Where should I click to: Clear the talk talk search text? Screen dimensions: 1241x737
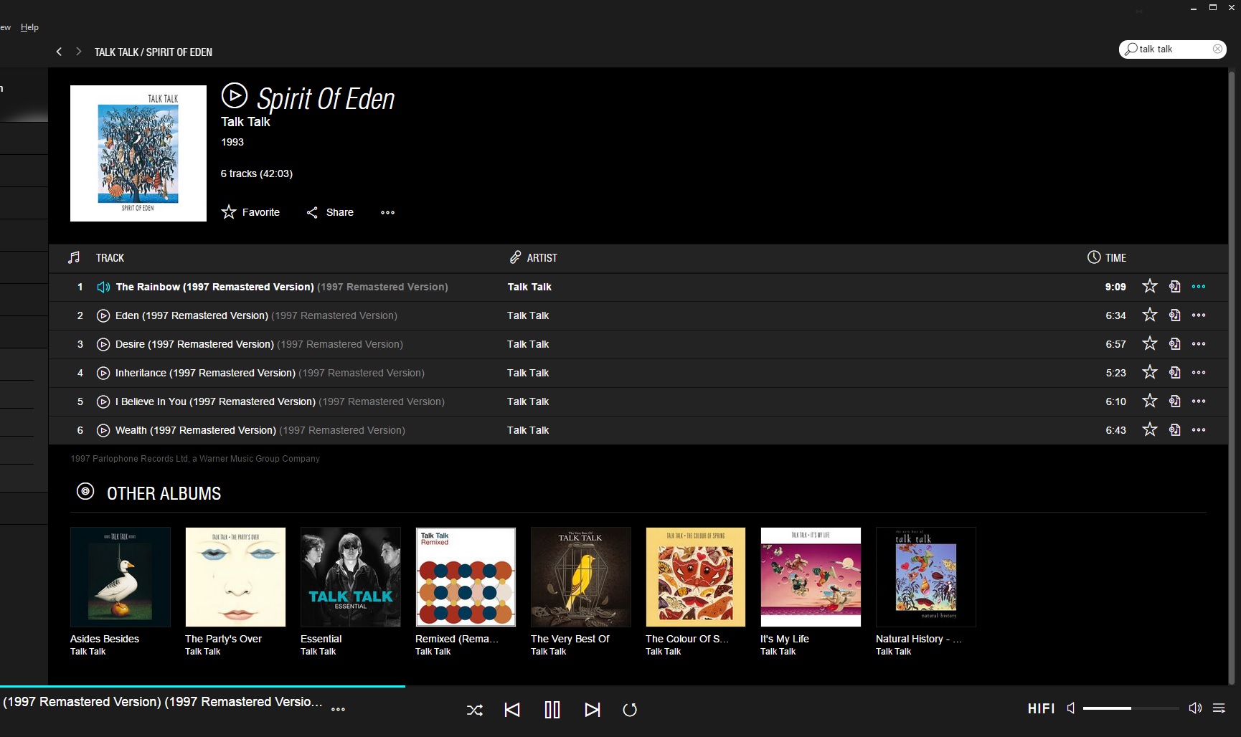coord(1217,49)
